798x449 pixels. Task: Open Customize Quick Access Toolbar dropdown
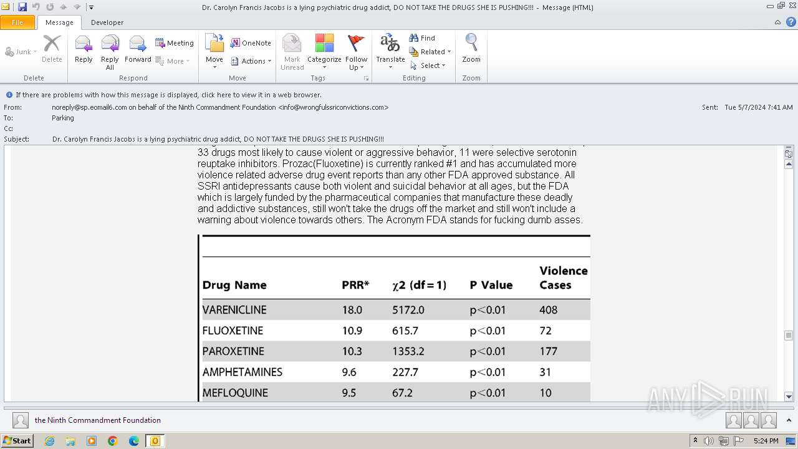[x=91, y=7]
